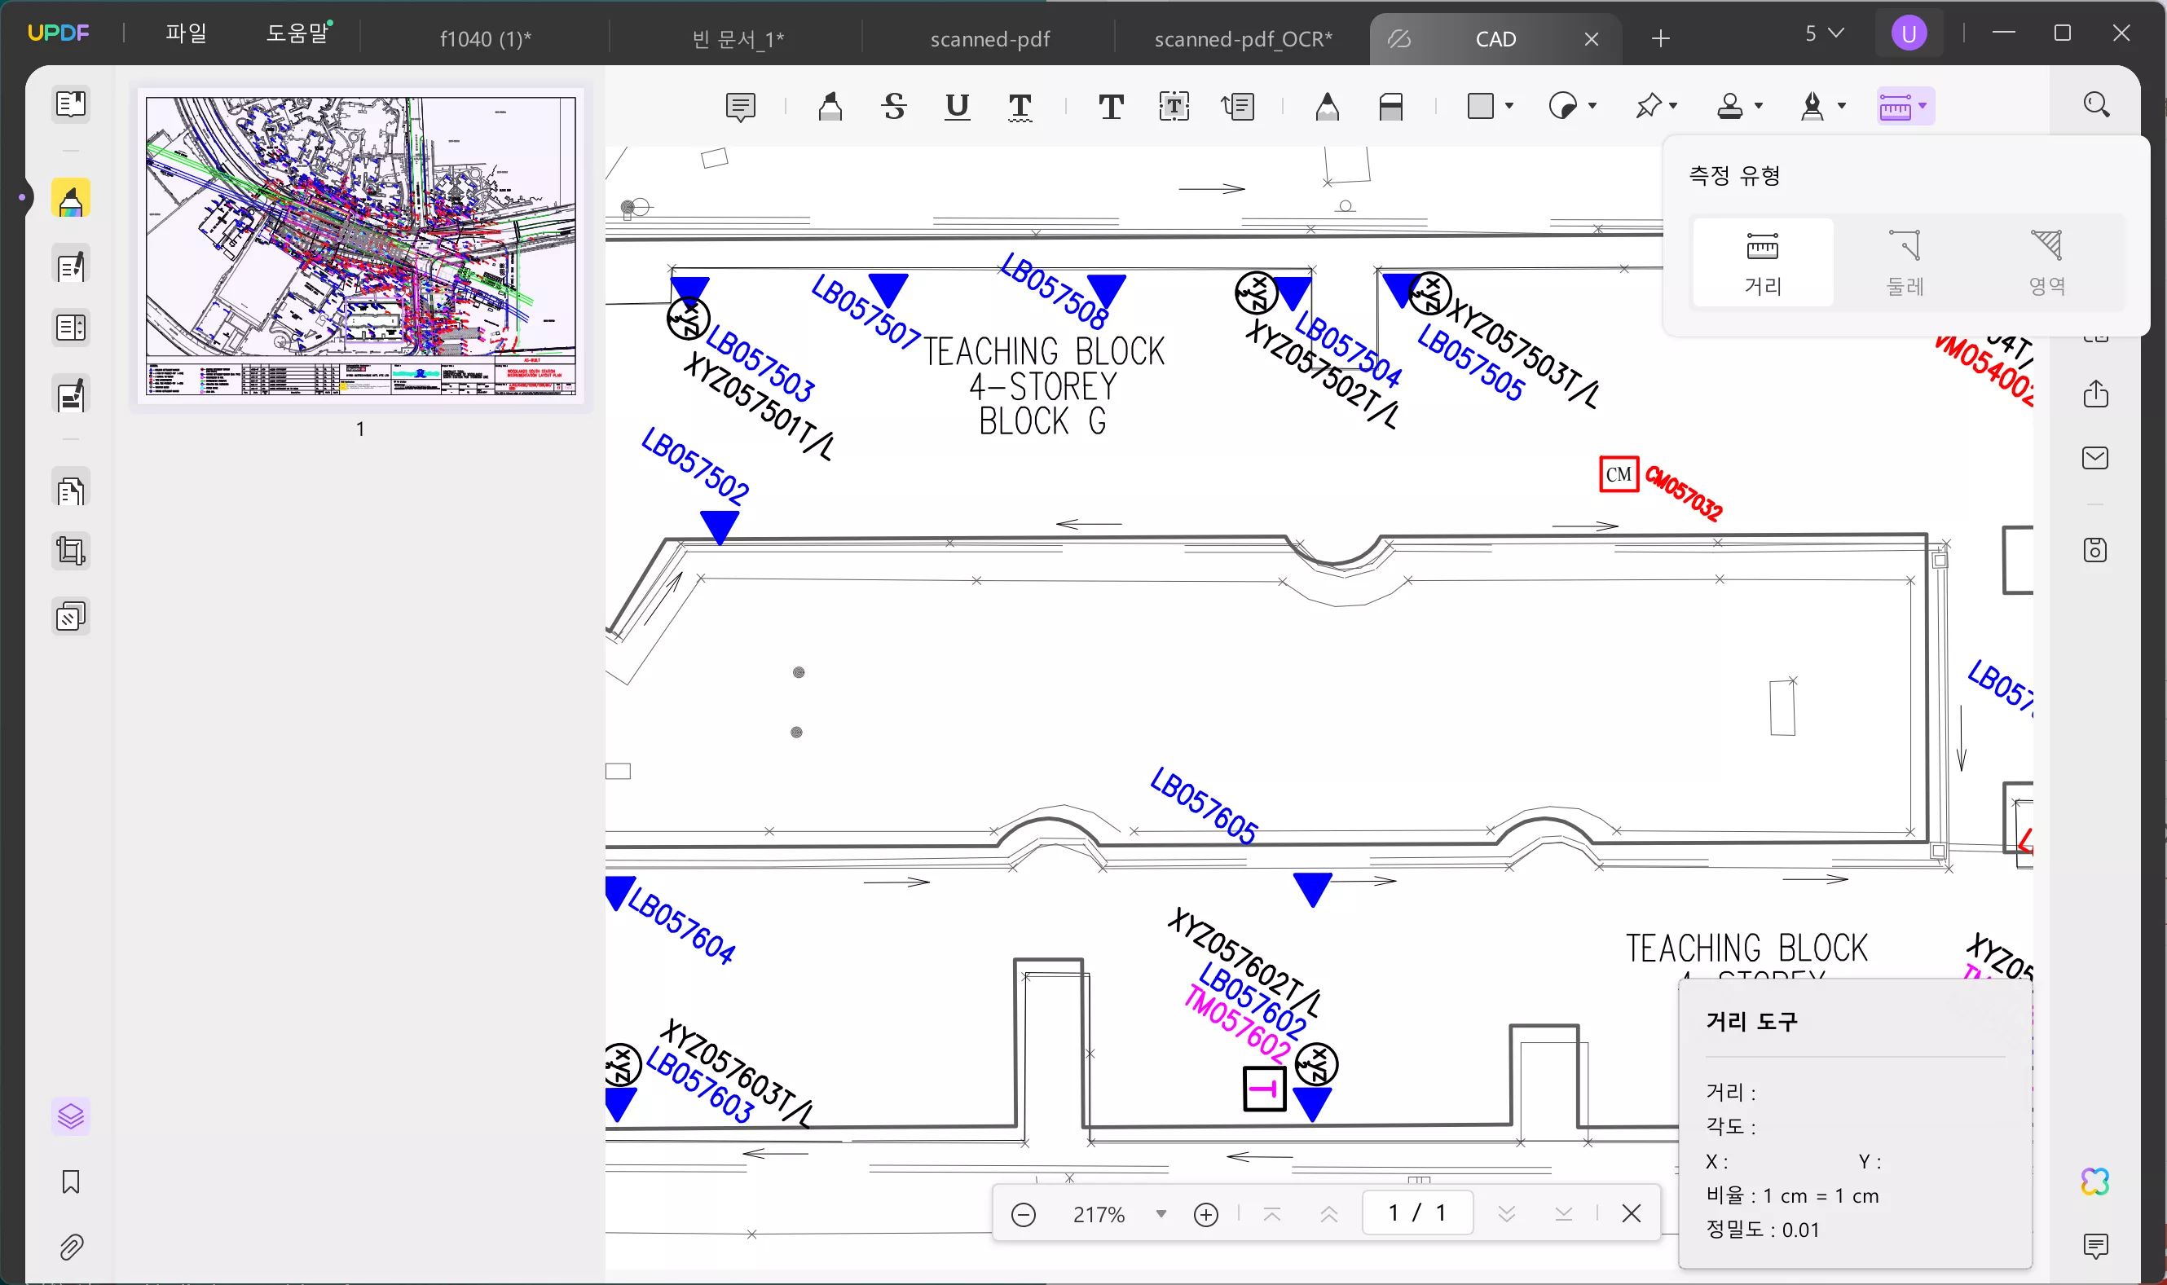Open the Edit PDF sidebar icon
Screen dimensions: 2167x1285
pos(71,265)
